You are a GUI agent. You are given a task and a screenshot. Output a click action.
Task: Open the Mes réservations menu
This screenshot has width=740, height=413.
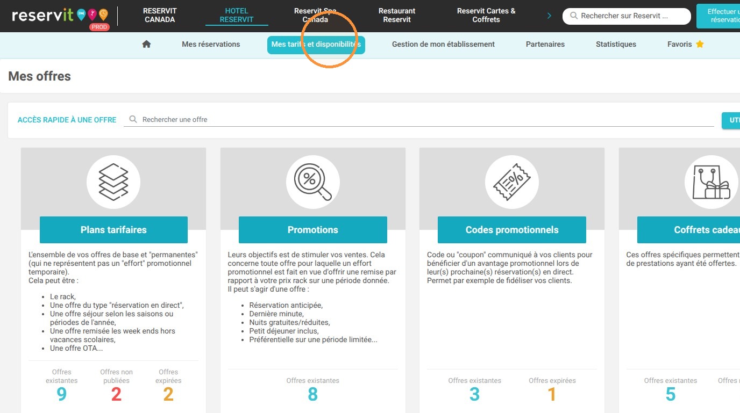coord(211,45)
